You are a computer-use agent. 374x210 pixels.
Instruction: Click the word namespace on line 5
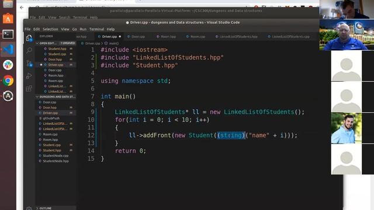coord(138,81)
